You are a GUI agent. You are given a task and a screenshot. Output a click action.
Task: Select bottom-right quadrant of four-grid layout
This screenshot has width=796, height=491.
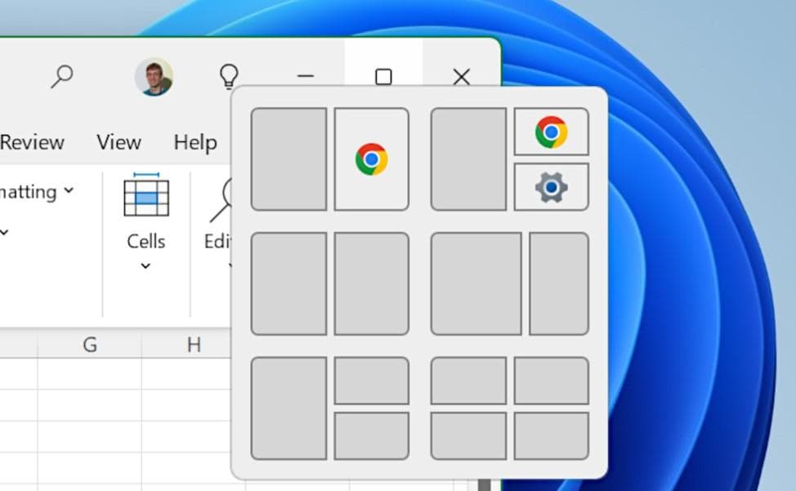click(552, 436)
